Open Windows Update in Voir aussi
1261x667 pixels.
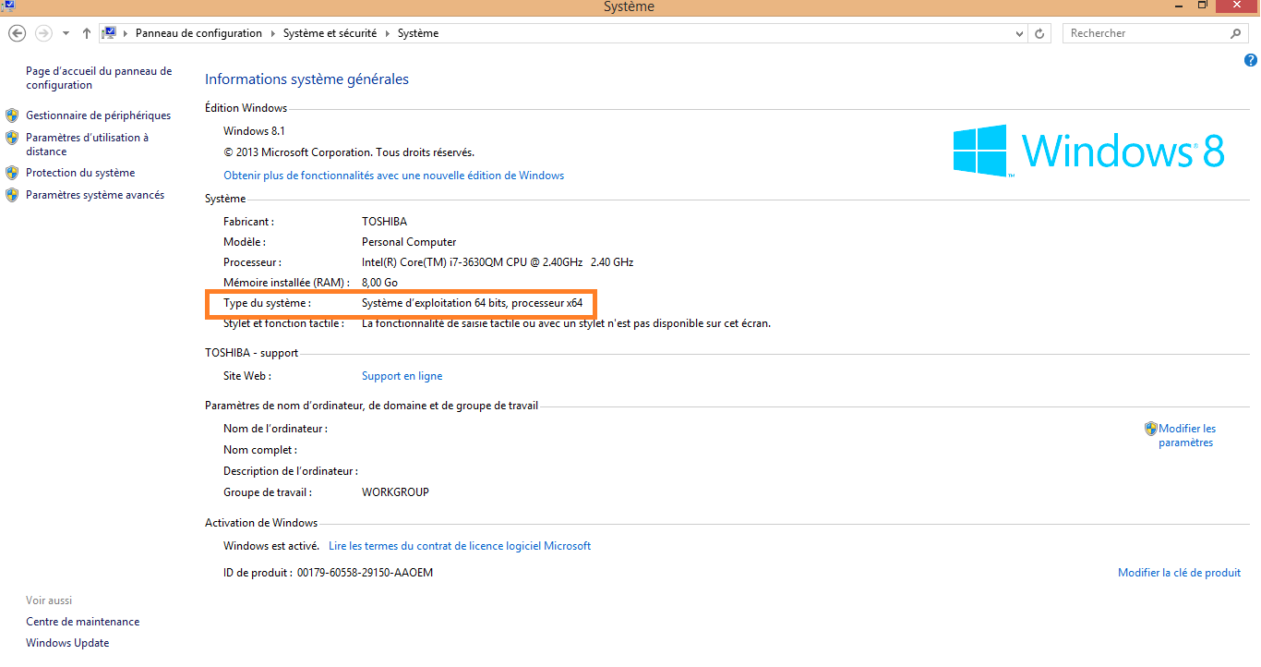[x=67, y=643]
